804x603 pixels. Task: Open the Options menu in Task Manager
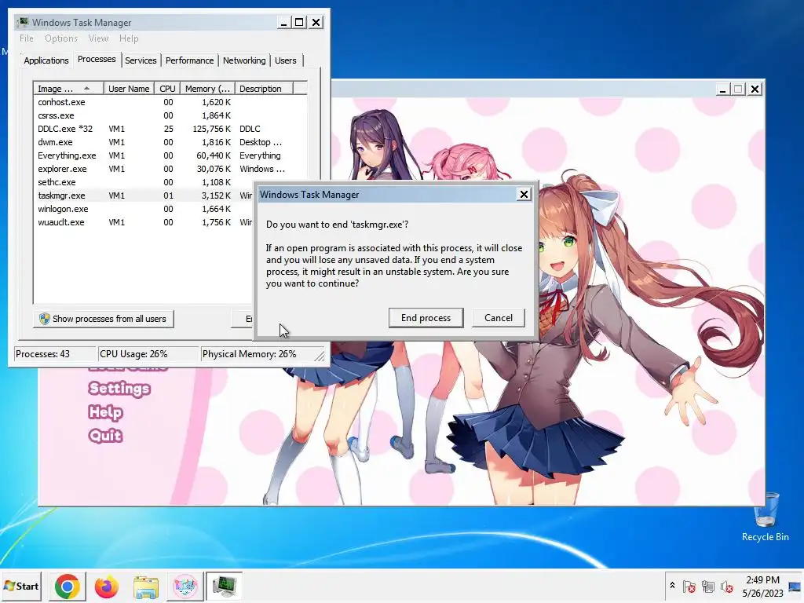(x=61, y=38)
